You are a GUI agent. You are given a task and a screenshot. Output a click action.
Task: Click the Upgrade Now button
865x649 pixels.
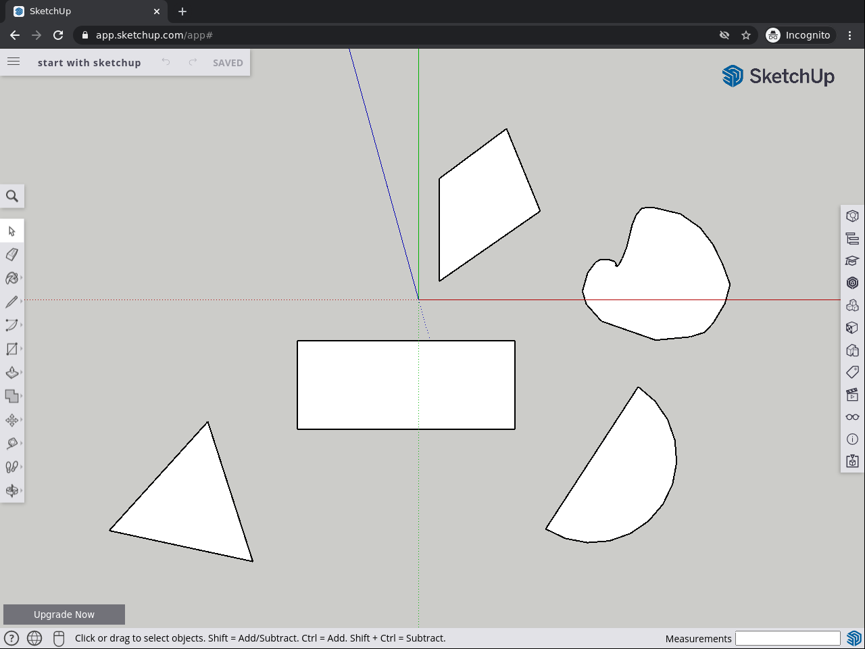[x=64, y=614]
